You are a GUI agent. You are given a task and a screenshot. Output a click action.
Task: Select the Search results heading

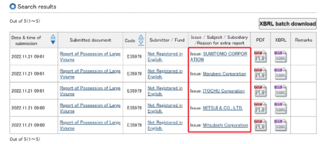click(x=37, y=7)
